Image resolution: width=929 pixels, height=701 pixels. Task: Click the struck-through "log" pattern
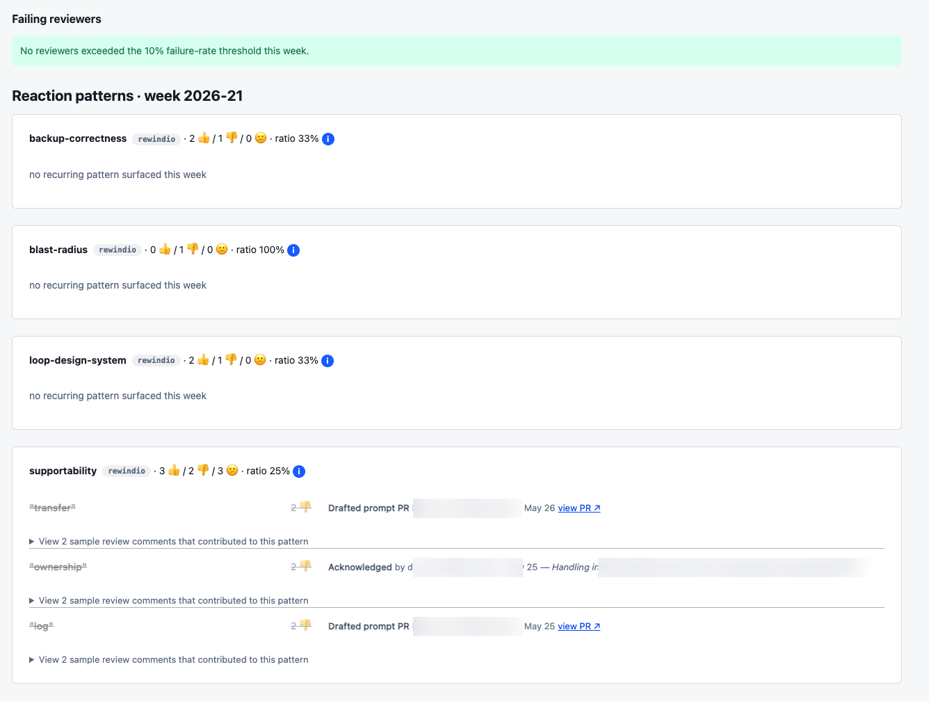coord(41,627)
